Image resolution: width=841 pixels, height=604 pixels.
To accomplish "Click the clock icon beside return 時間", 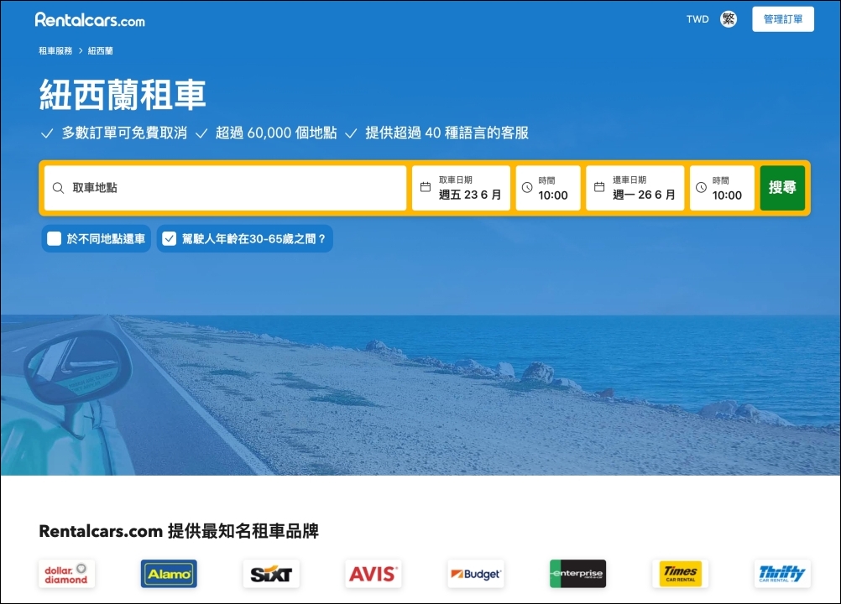I will [x=701, y=188].
